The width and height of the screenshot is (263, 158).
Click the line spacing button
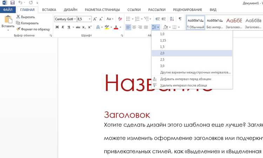pyautogui.click(x=155, y=27)
